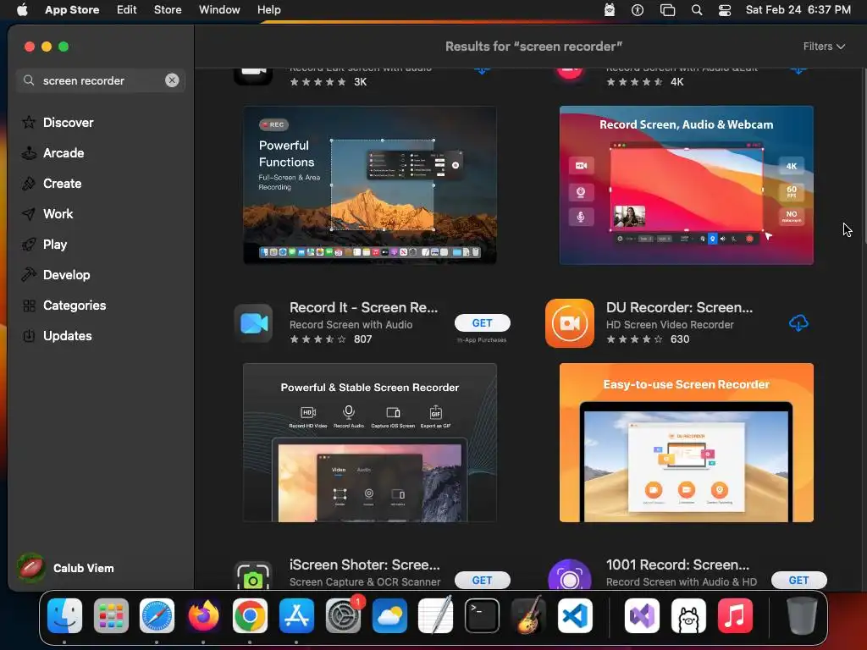This screenshot has height=650, width=867.
Task: Open Music app from the Dock
Action: [735, 615]
